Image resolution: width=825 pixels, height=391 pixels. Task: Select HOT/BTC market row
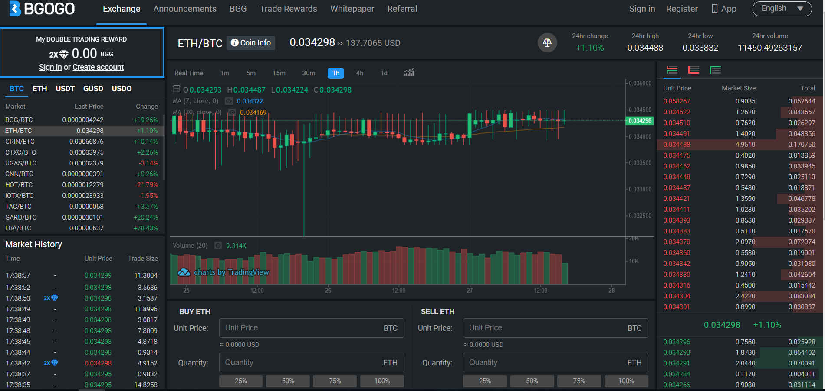(82, 185)
